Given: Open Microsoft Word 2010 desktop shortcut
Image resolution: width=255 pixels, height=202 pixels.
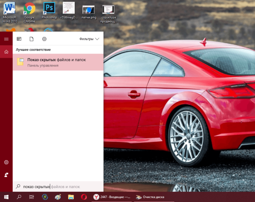Looking at the screenshot, I should tap(9, 13).
